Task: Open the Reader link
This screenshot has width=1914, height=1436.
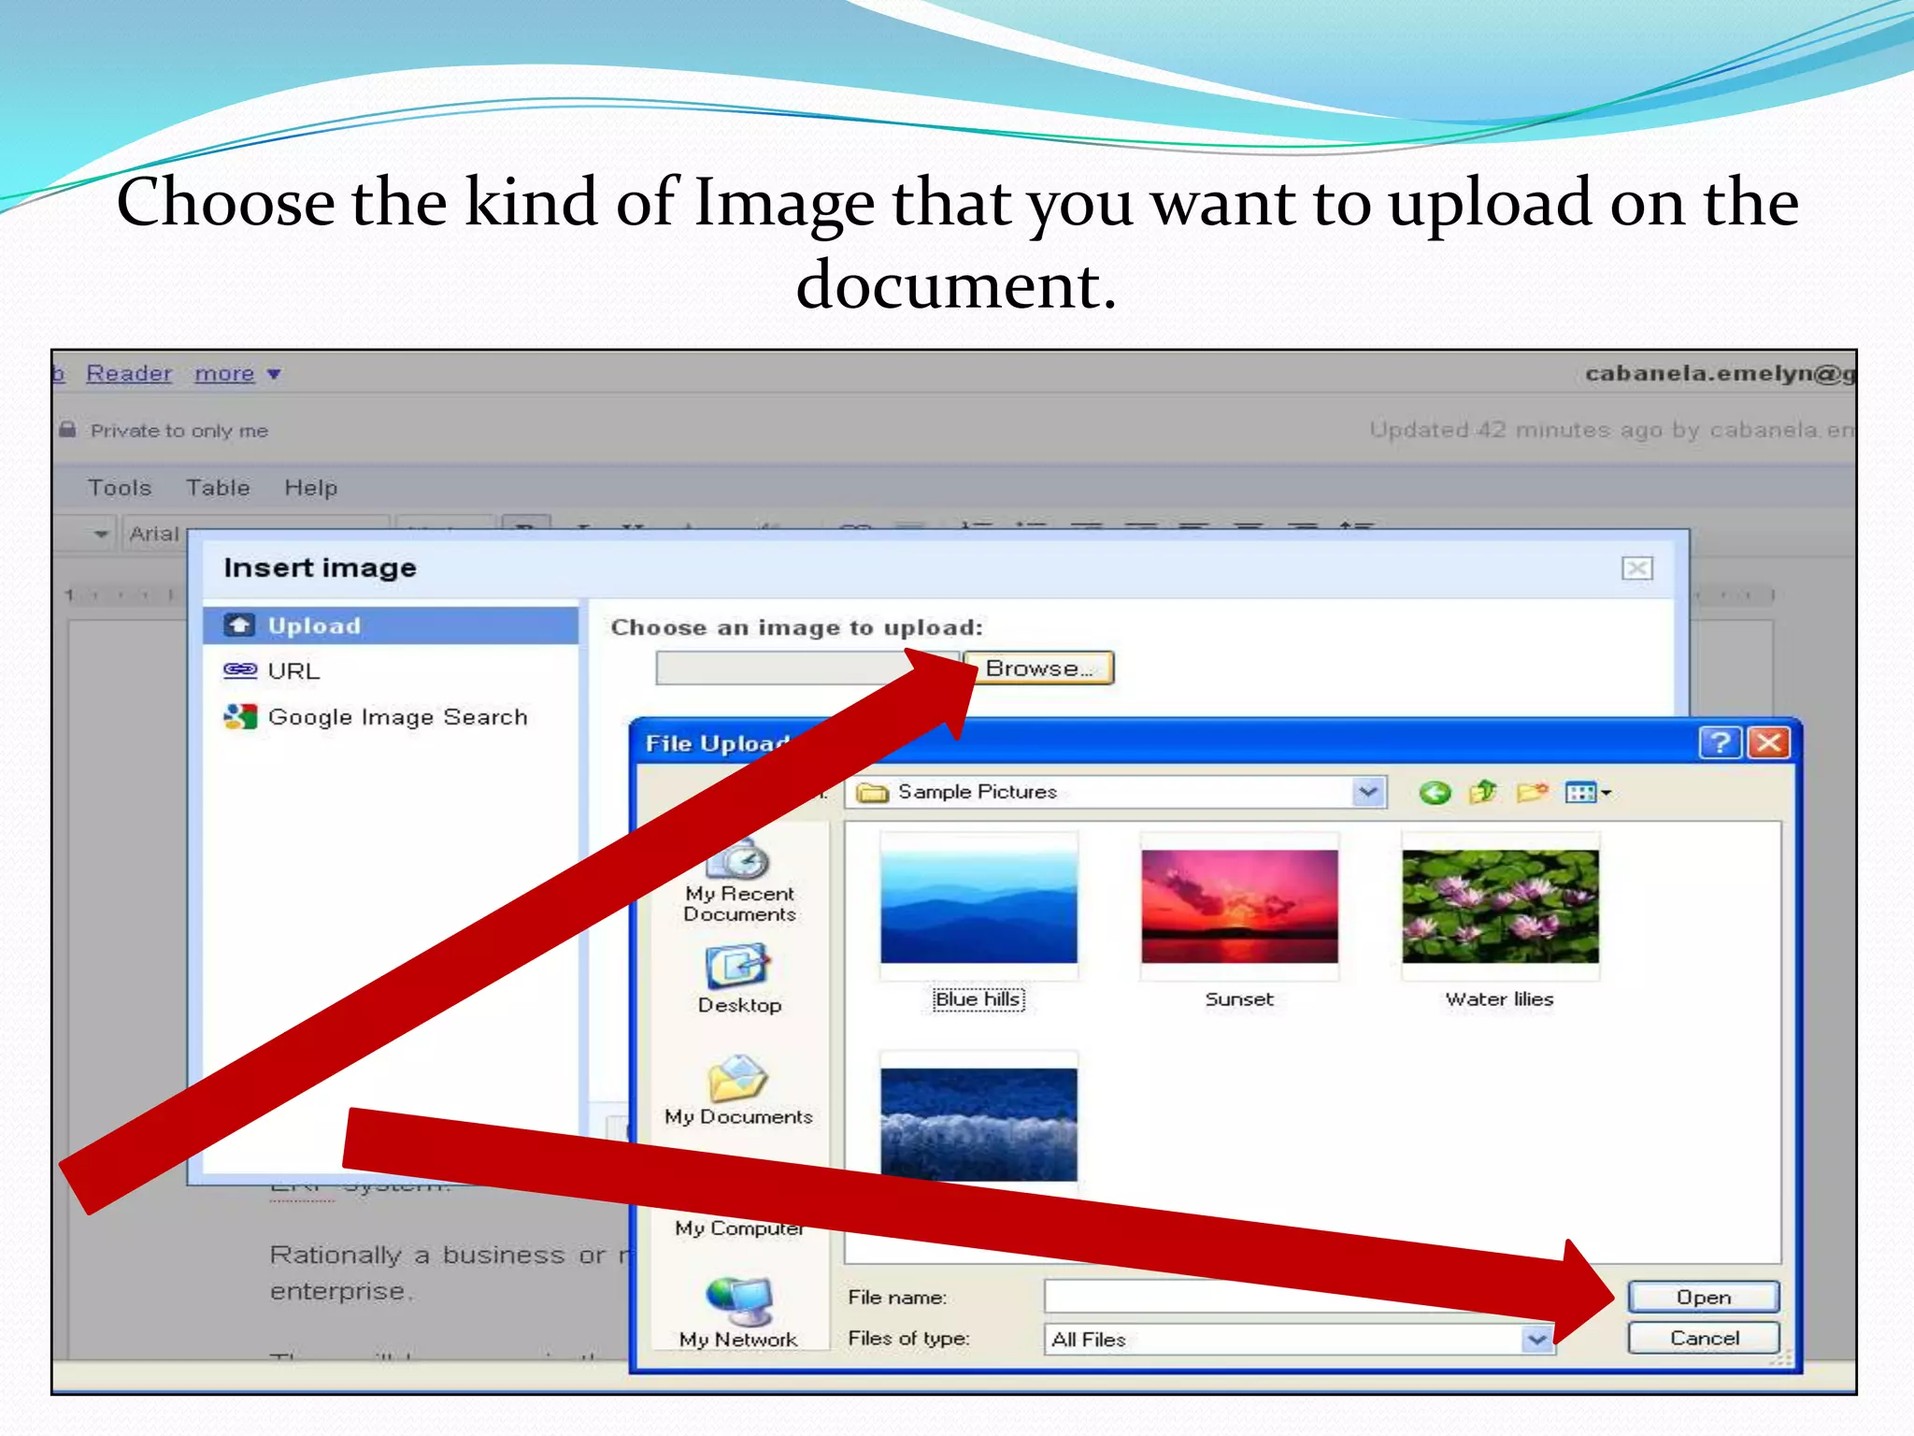Action: 129,374
